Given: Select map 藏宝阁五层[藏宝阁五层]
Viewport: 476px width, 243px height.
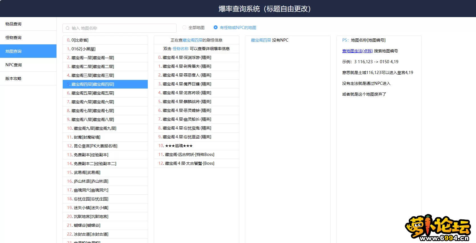Looking at the screenshot, I should [x=105, y=93].
